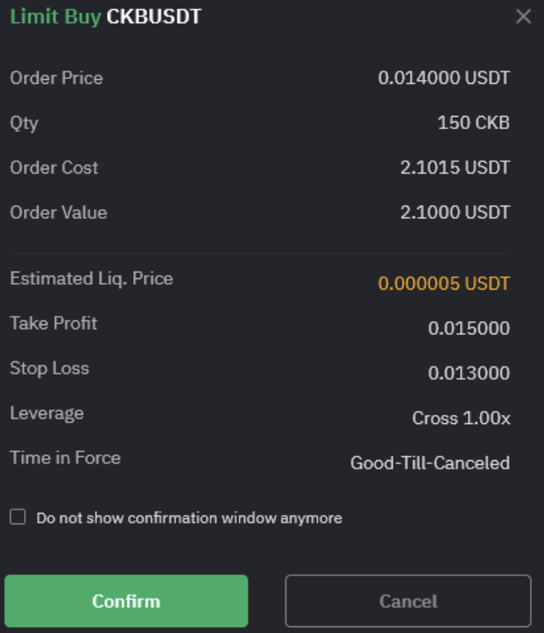Click the 'Time in Force' label

point(65,458)
